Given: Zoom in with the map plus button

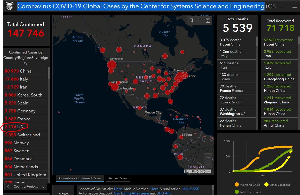Looking at the screenshot, I should (208, 157).
